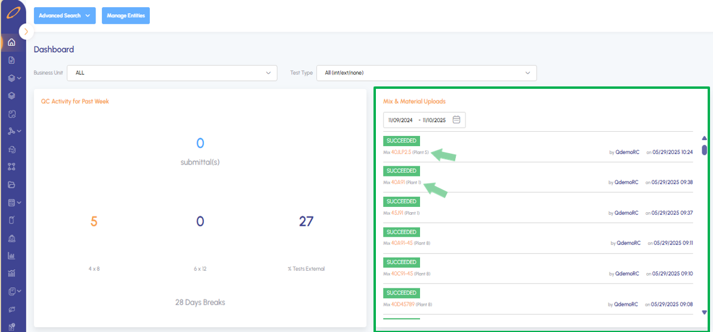This screenshot has height=332, width=713.
Task: Open the Business Unit dropdown
Action: click(x=172, y=73)
